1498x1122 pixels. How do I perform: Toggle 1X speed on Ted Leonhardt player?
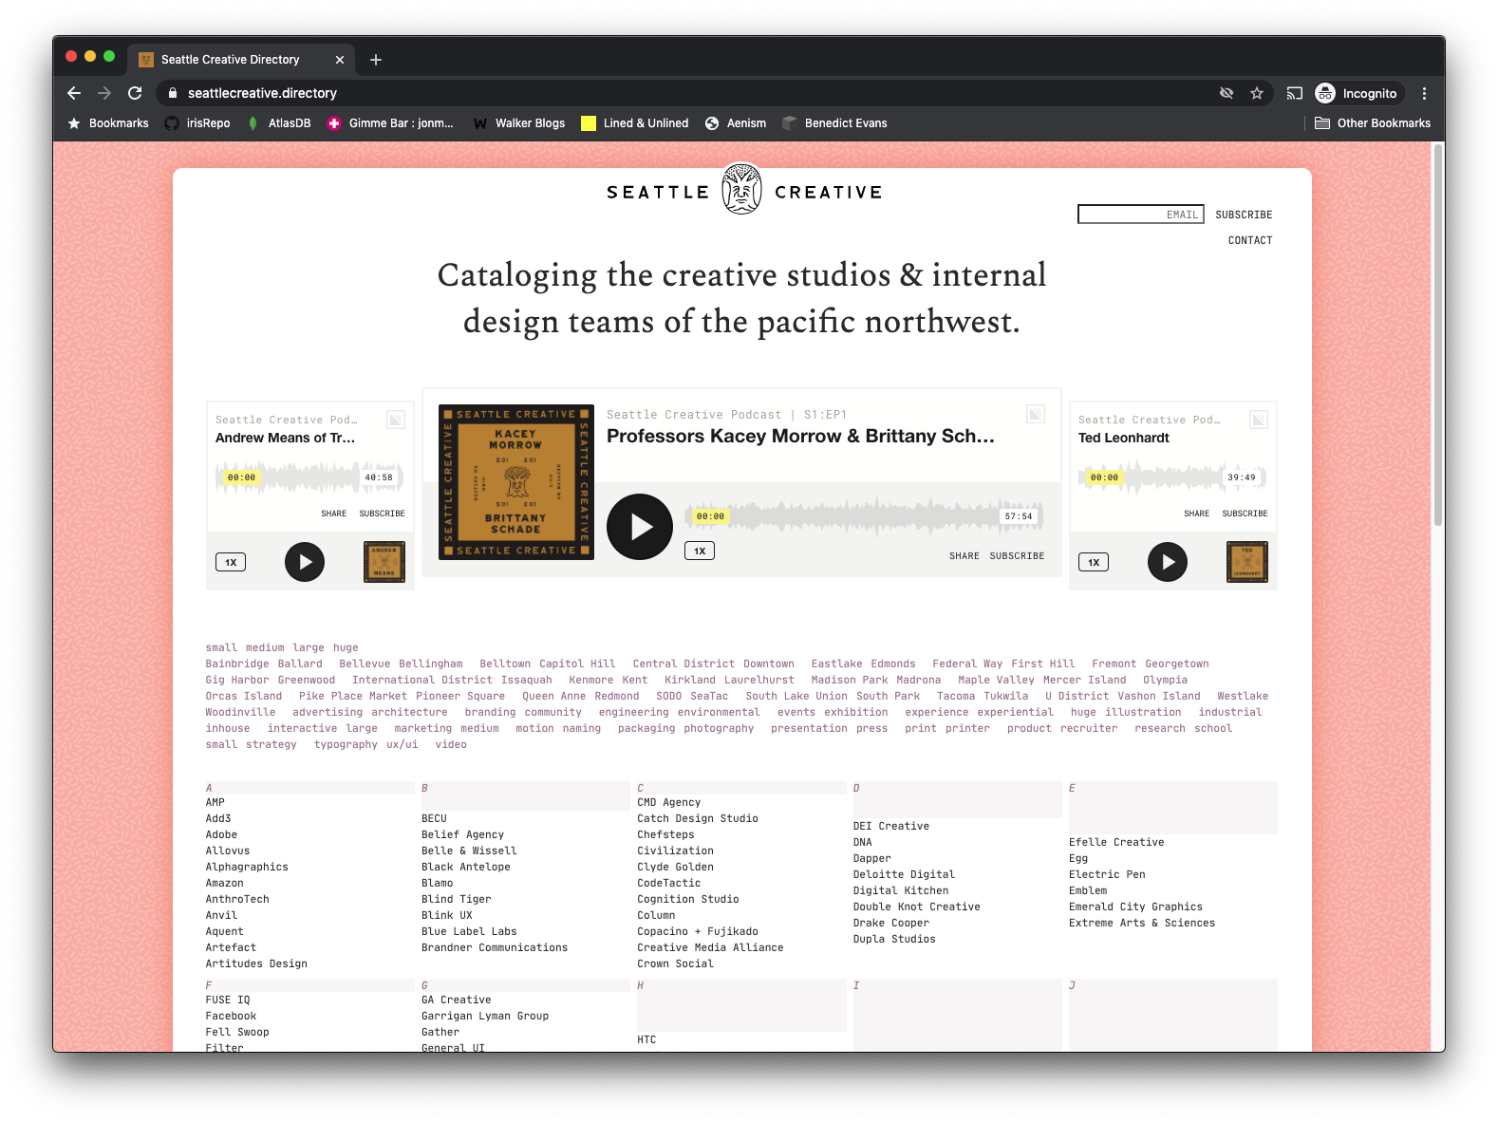point(1094,562)
